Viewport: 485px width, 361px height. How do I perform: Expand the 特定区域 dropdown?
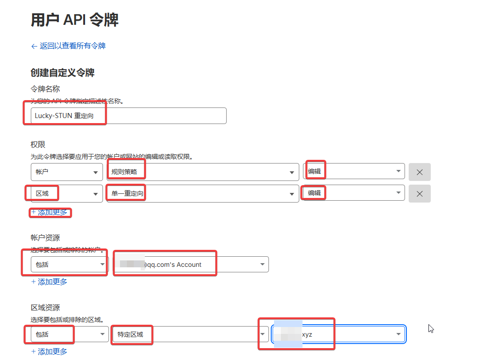(190, 334)
